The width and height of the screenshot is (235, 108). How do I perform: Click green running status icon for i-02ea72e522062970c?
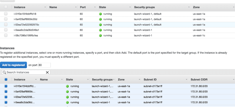(x=100, y=25)
